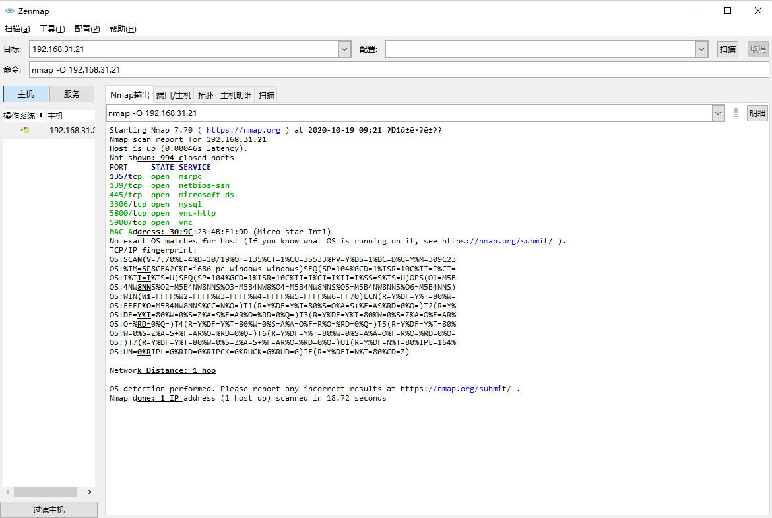
Task: Click the PORT STATE SERVICE header line
Action: pos(160,167)
